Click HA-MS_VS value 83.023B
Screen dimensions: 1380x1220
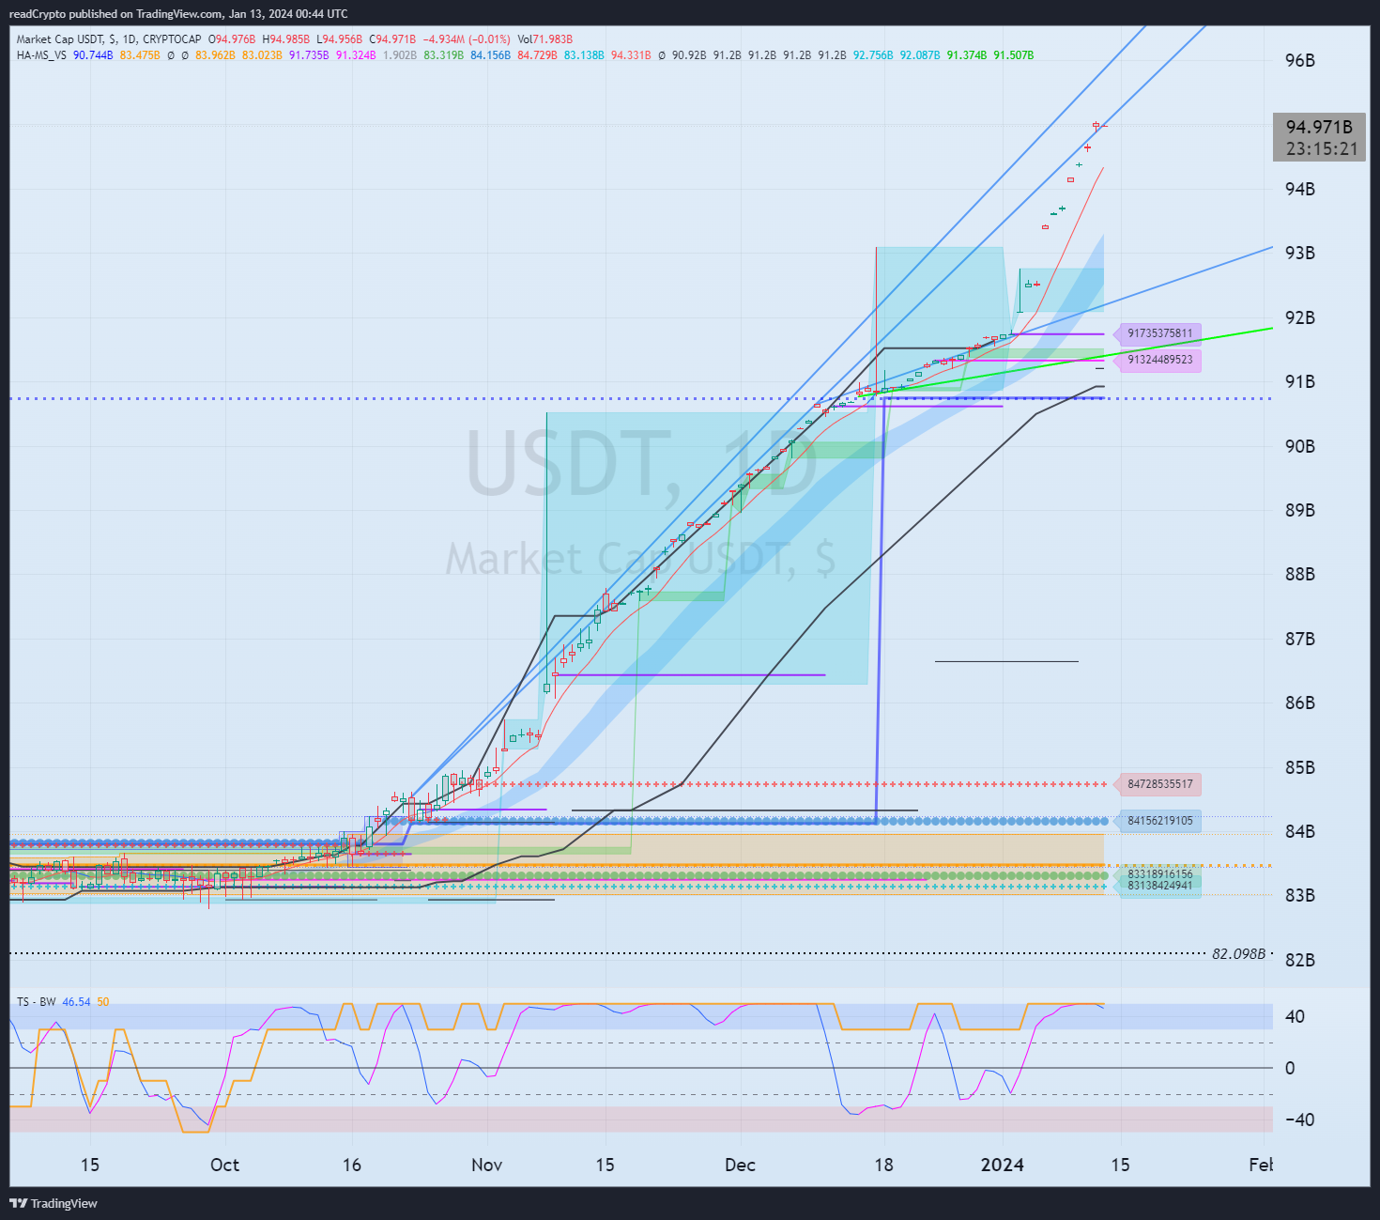262,55
